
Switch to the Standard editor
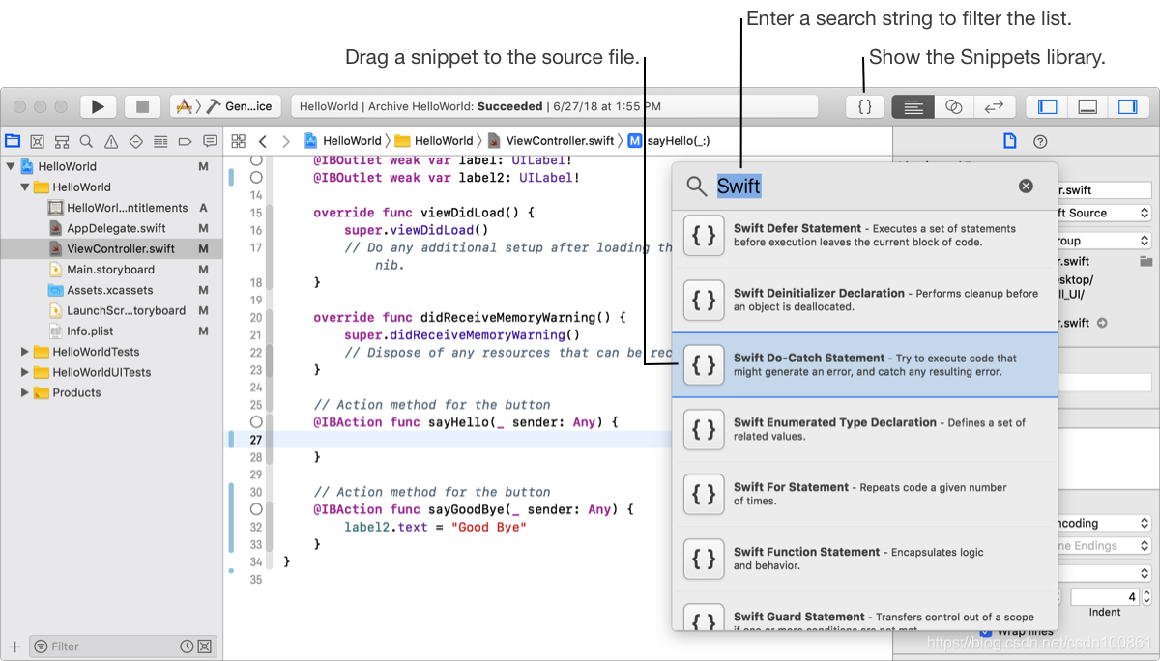pos(913,106)
